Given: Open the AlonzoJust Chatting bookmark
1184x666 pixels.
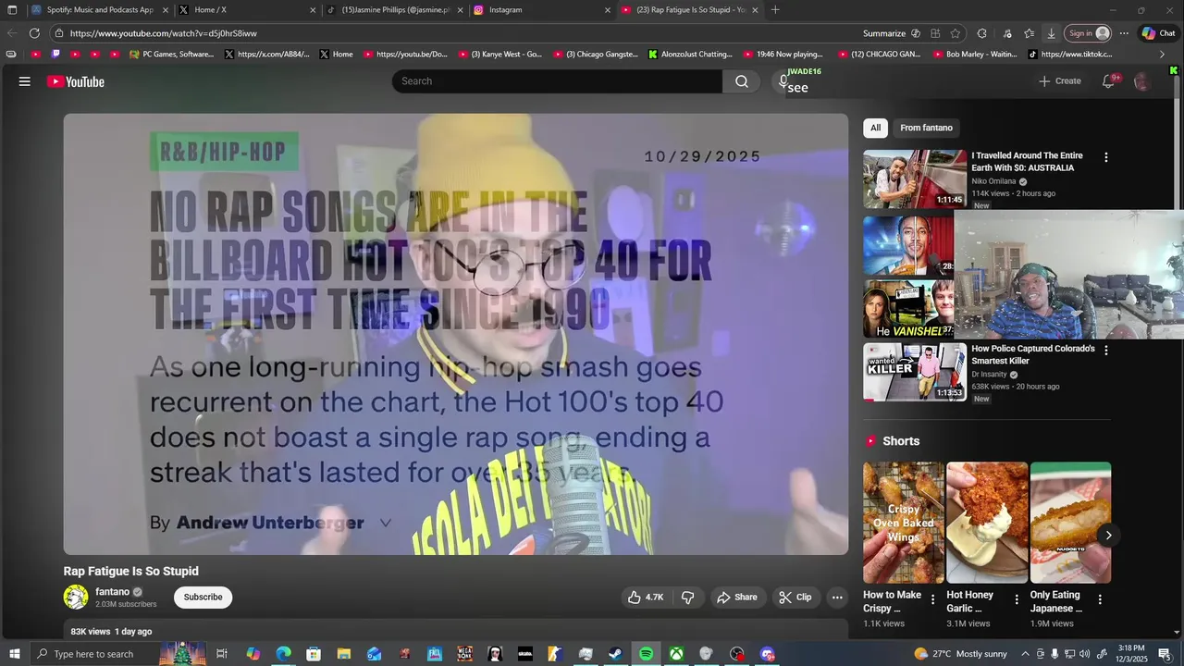Looking at the screenshot, I should tap(690, 55).
